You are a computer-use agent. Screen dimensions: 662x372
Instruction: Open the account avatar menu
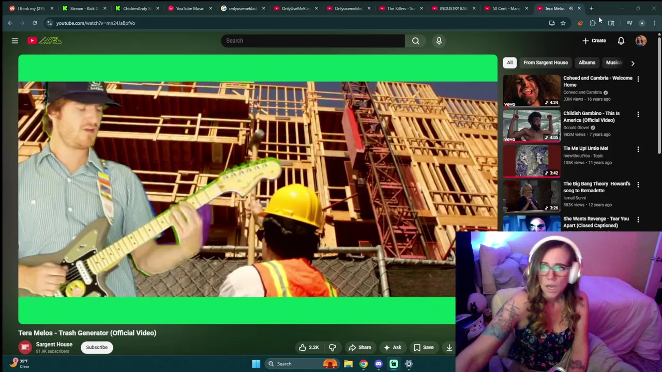pos(641,41)
